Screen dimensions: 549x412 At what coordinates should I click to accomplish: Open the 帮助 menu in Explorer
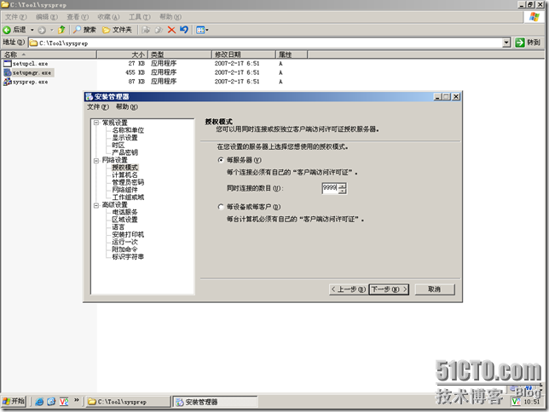[x=170, y=17]
